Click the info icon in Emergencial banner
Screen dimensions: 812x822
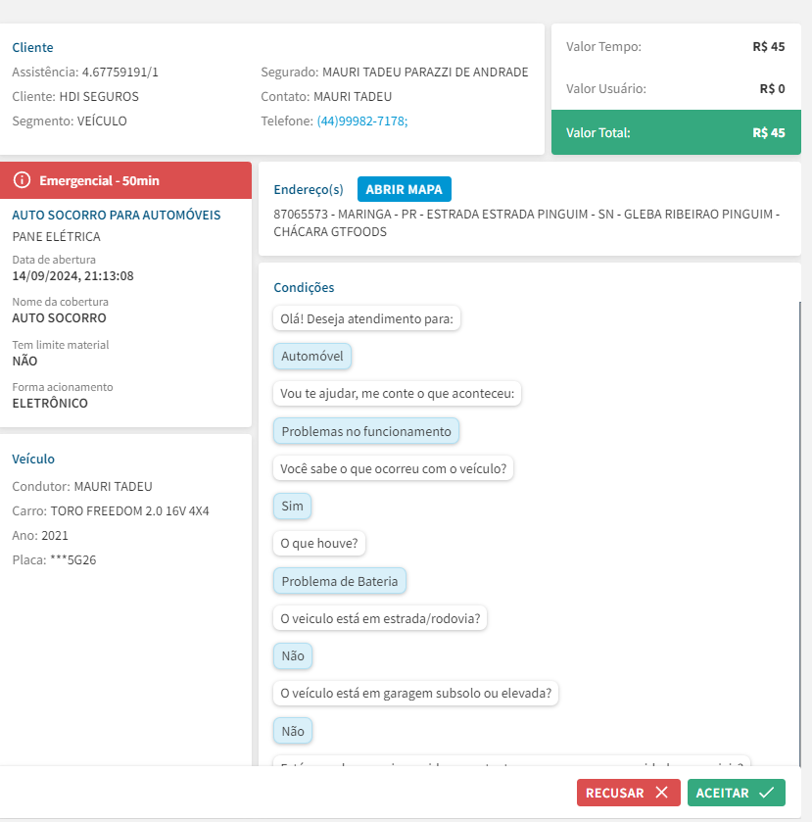point(23,180)
